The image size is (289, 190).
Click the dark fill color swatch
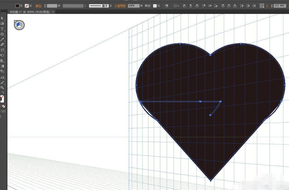point(17,6)
